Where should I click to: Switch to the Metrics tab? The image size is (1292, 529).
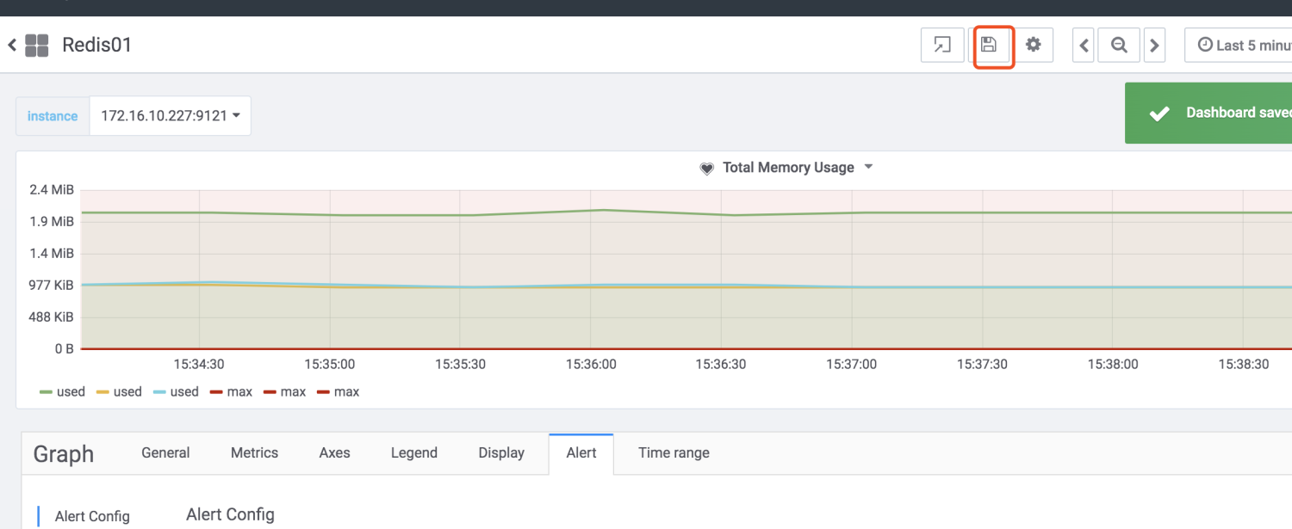tap(254, 452)
